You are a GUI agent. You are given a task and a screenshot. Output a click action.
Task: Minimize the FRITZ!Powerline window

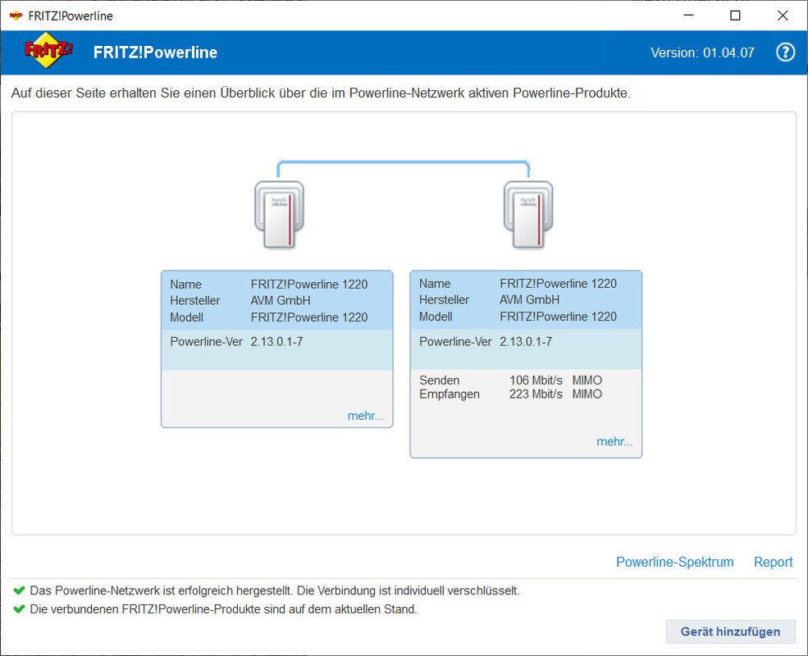(688, 16)
